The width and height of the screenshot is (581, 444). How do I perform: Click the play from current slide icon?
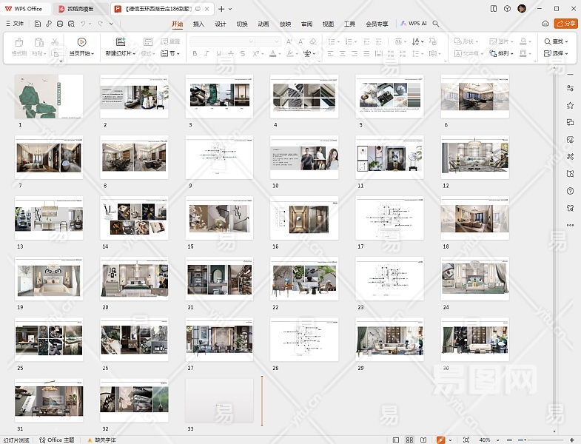[x=81, y=42]
